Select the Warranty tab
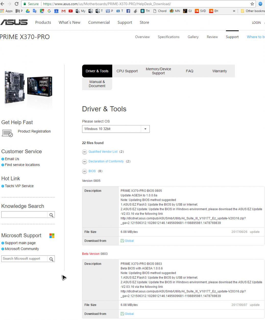The image size is (265, 320). tap(220, 71)
